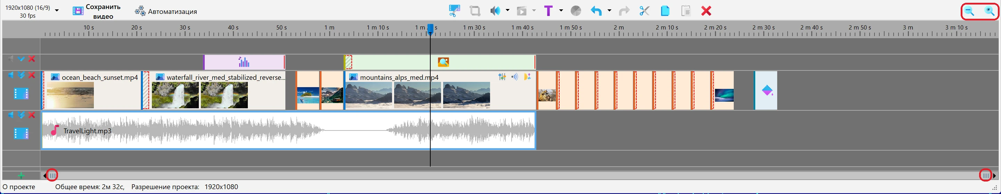Add text with the purple T tool
1001x194 pixels.
coord(548,10)
